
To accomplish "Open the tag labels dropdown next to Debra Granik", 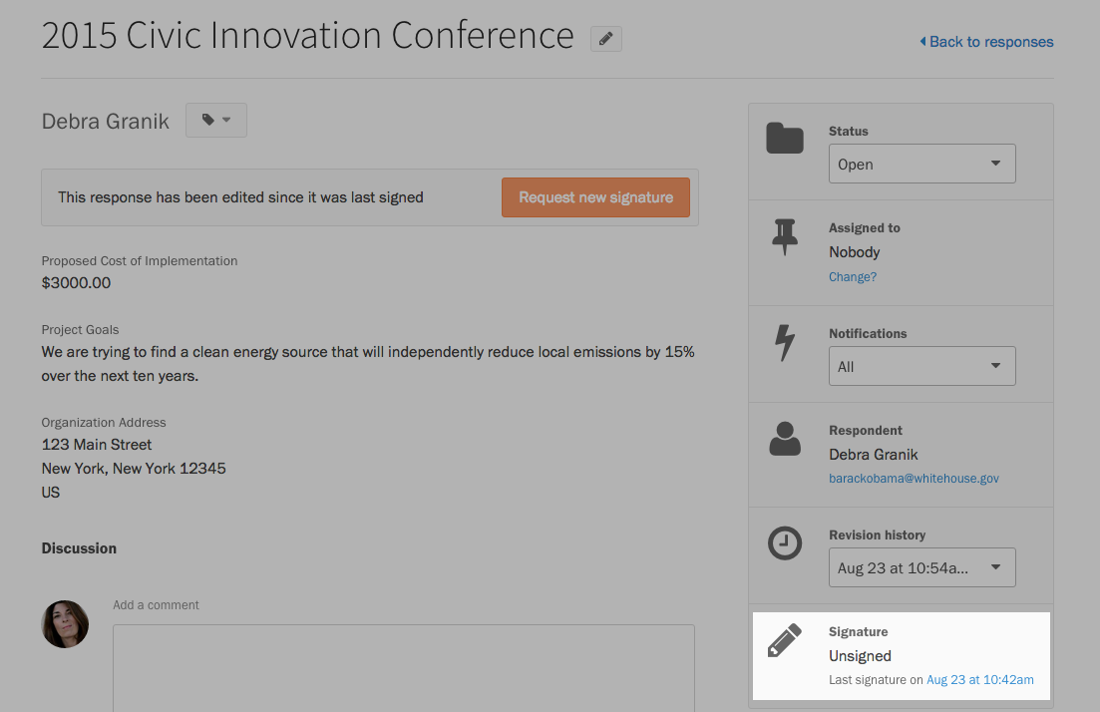I will (216, 120).
